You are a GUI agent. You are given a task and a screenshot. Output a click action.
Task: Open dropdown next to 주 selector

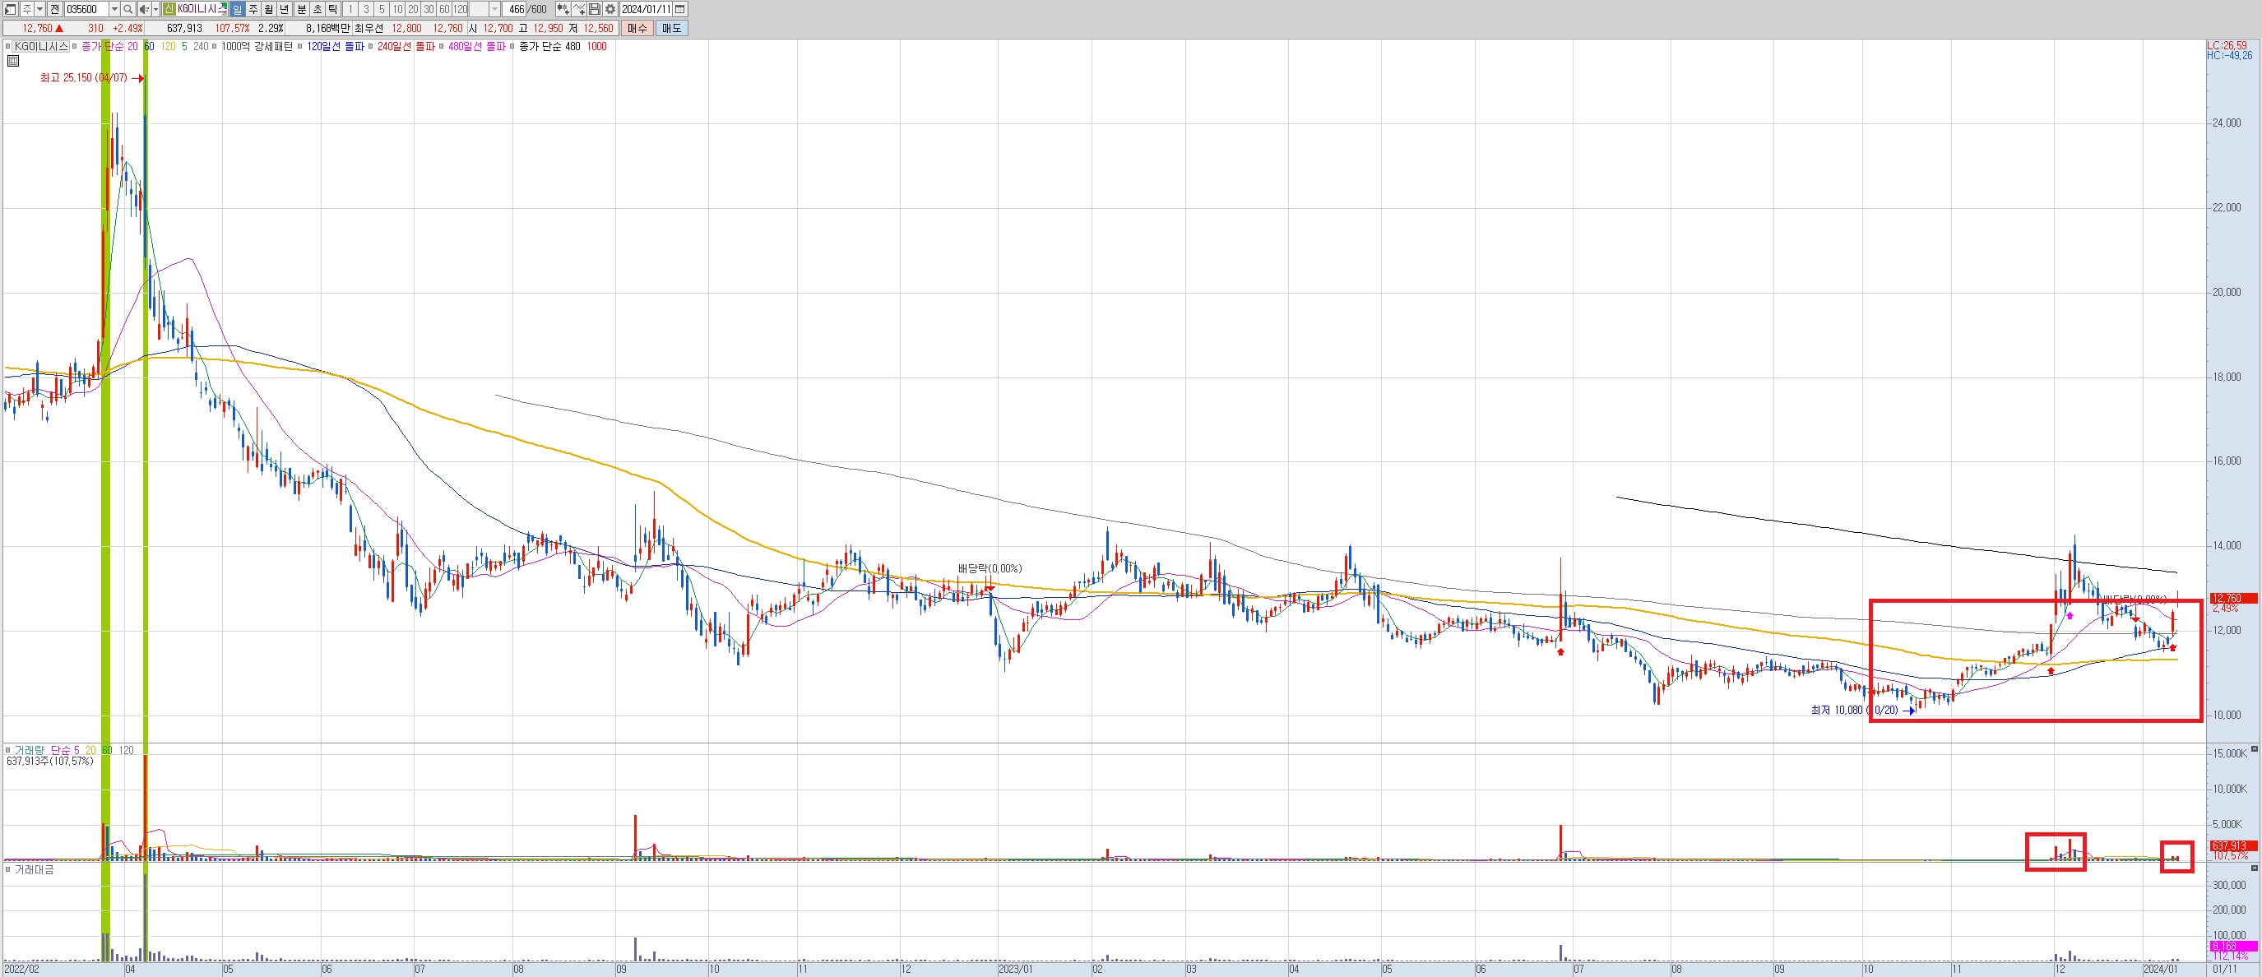[40, 10]
